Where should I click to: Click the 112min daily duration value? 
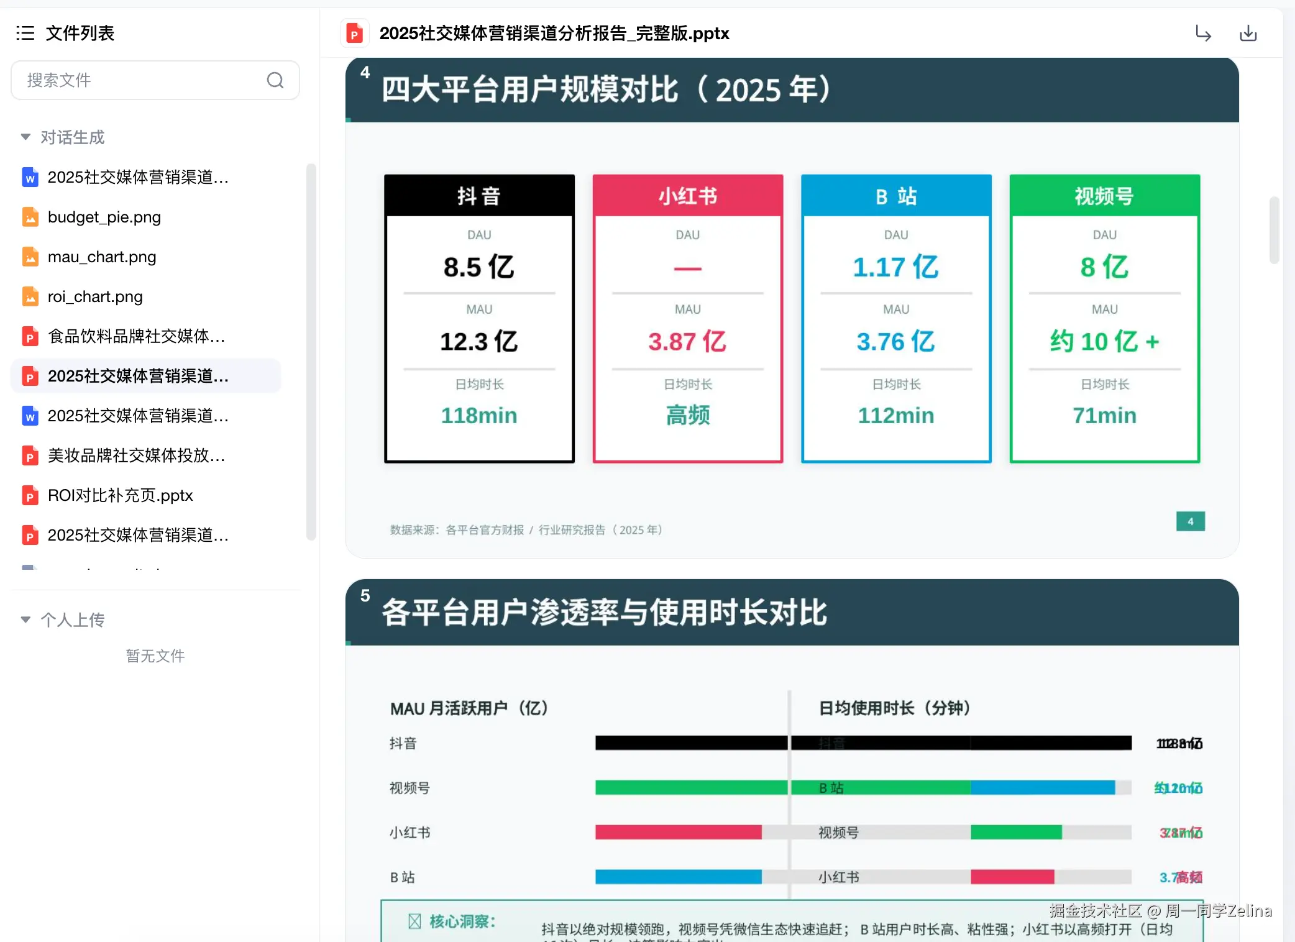point(896,415)
